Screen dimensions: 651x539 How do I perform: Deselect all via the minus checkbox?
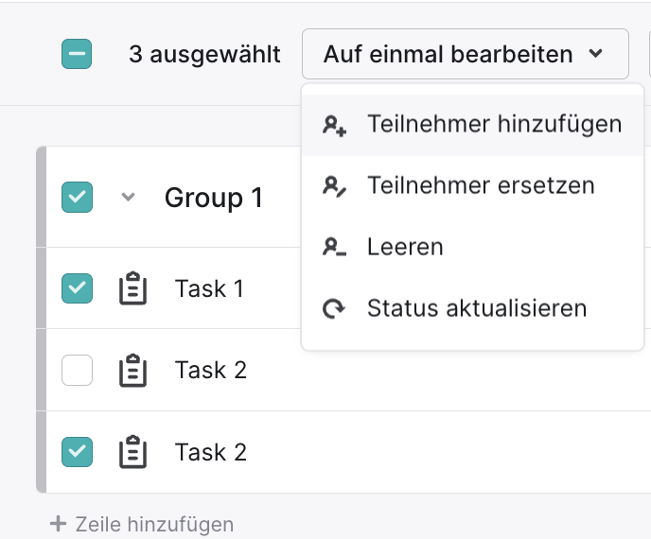77,54
